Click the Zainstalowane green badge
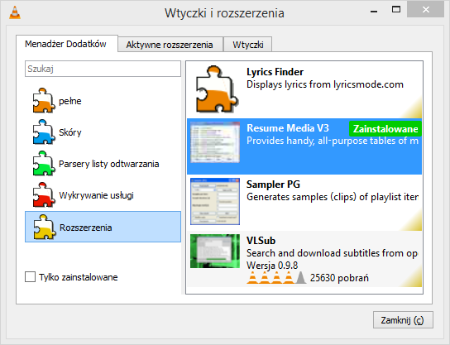Viewport: 450px width, 345px height. (x=385, y=129)
